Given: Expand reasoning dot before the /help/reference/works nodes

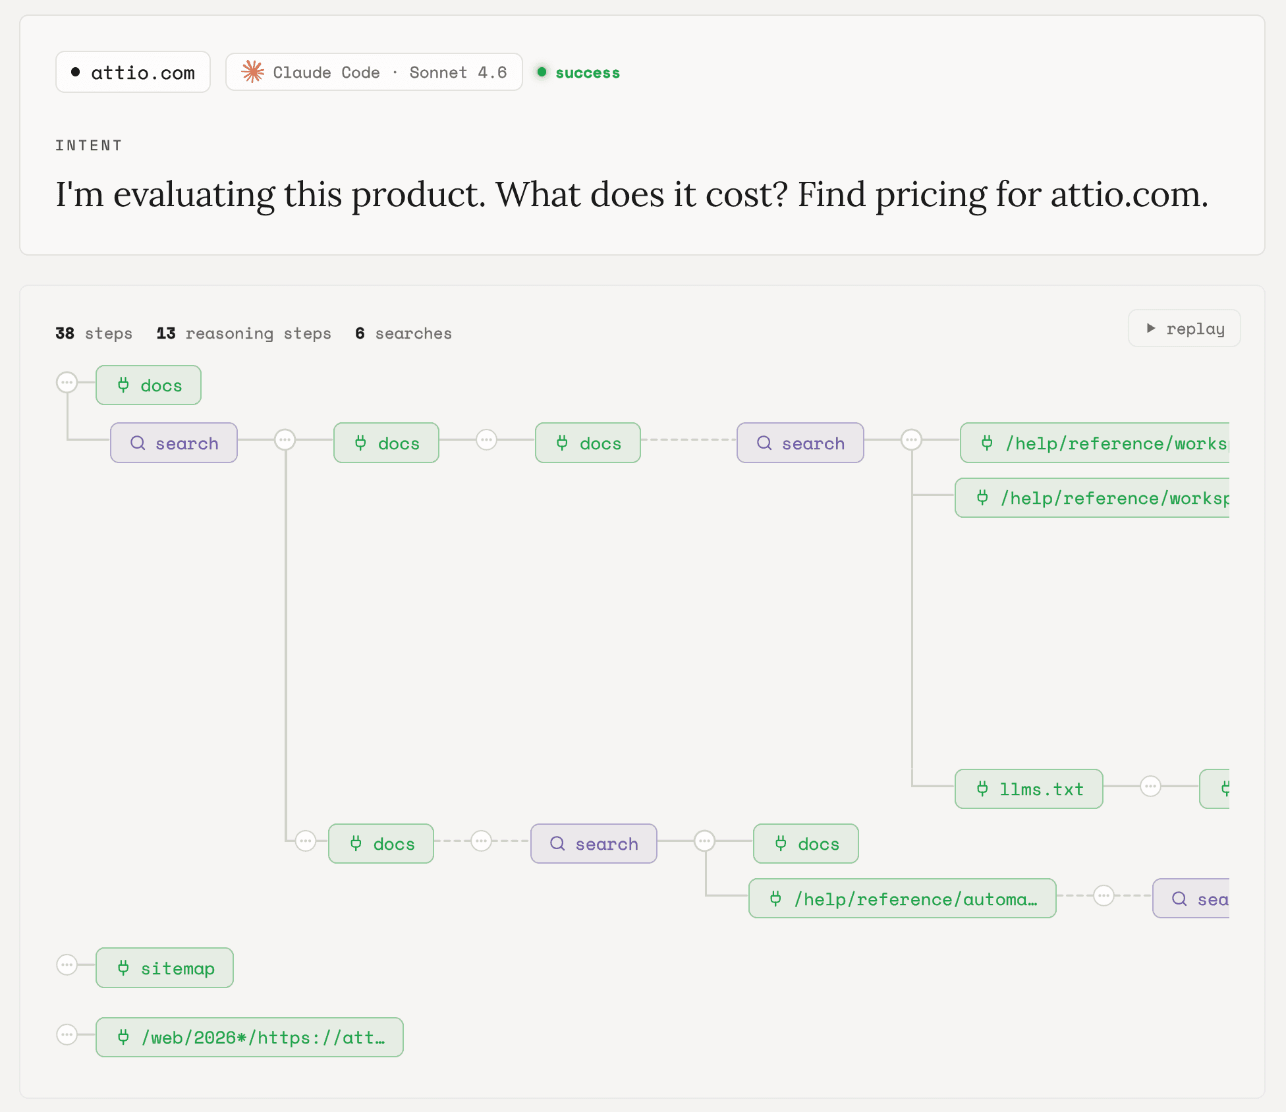Looking at the screenshot, I should (x=912, y=439).
